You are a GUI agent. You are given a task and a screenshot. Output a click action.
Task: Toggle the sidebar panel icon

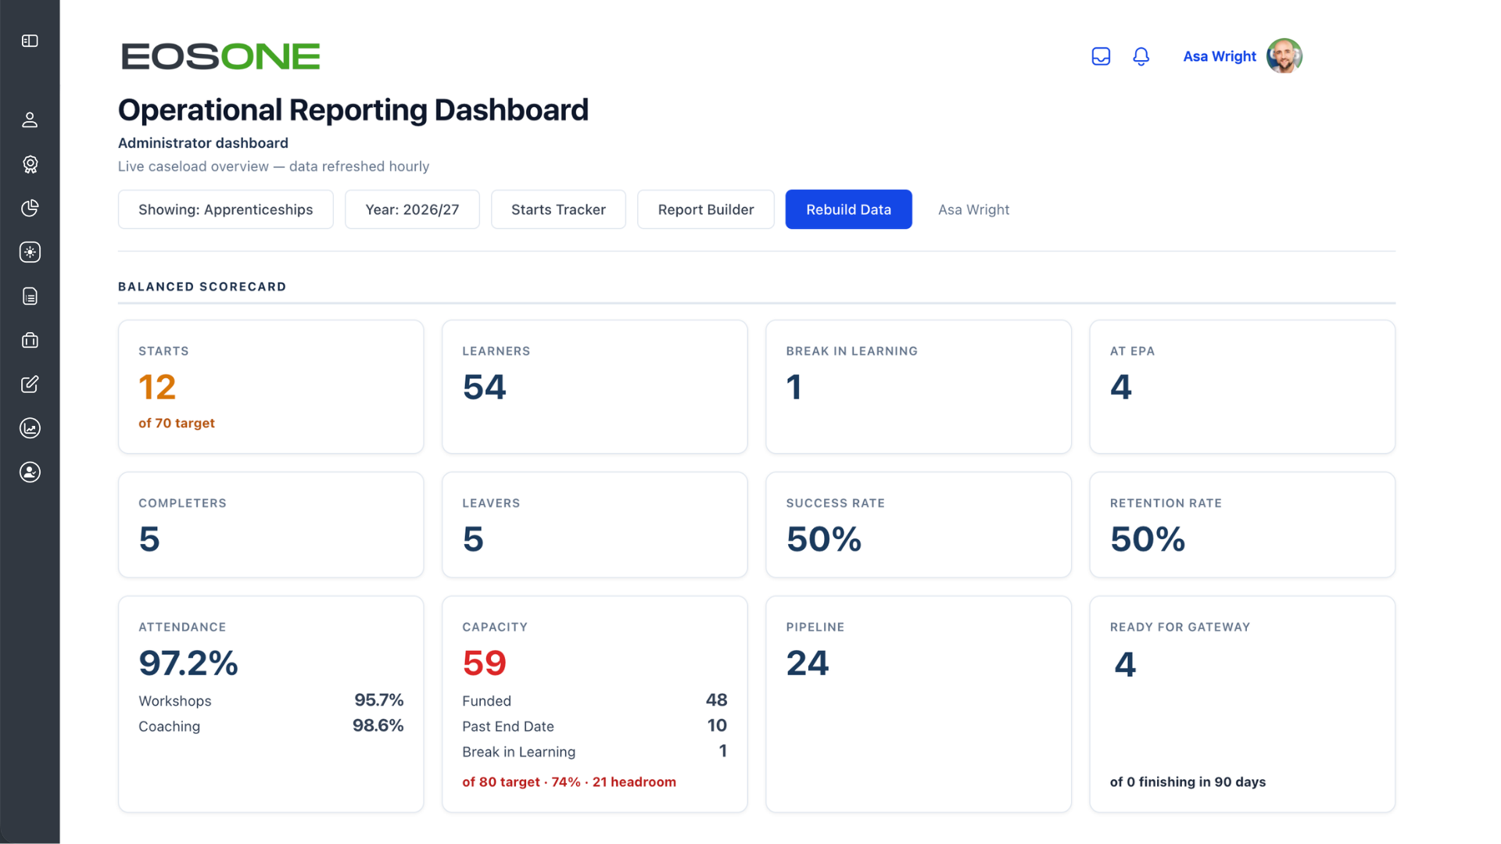pyautogui.click(x=30, y=41)
